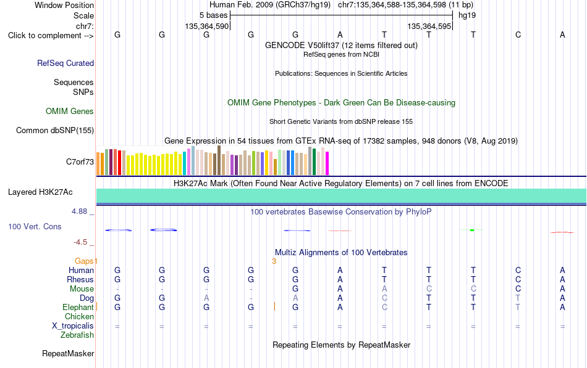
Task: Open Publications: Sequences in Scientific Articles title
Action: [341, 73]
